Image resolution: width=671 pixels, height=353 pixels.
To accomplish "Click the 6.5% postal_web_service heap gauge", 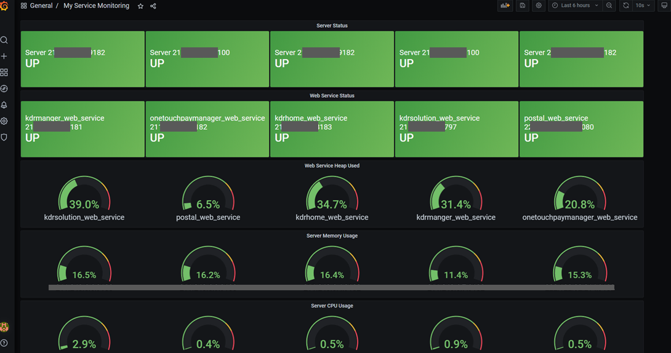I will tap(208, 194).
